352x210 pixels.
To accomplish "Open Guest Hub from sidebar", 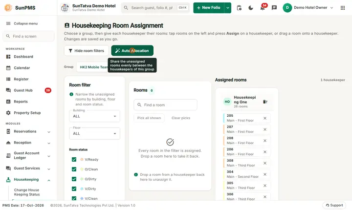I will coord(23,90).
